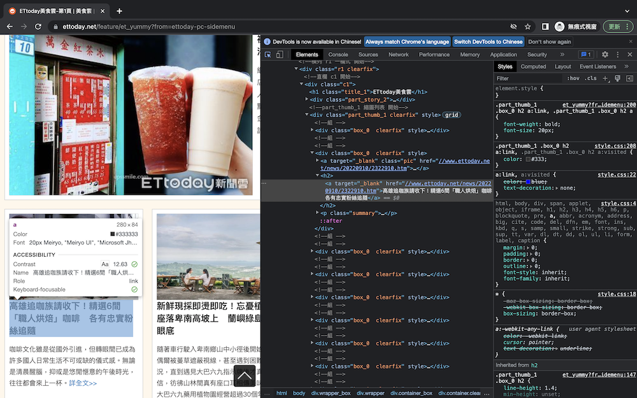Image resolution: width=637 pixels, height=398 pixels.
Task: Close the ETtoday美食雲 browser tab
Action: coord(103,11)
